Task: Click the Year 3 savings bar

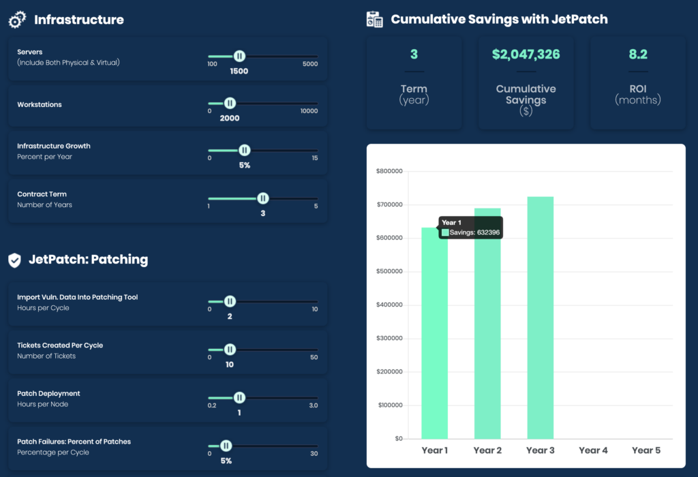Action: tap(541, 318)
